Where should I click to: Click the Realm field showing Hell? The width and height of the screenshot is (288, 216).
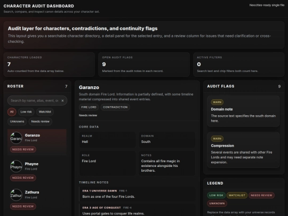click(x=107, y=140)
